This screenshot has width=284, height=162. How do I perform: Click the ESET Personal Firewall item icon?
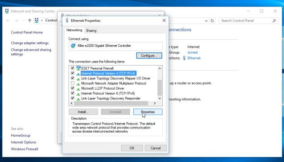[78, 68]
